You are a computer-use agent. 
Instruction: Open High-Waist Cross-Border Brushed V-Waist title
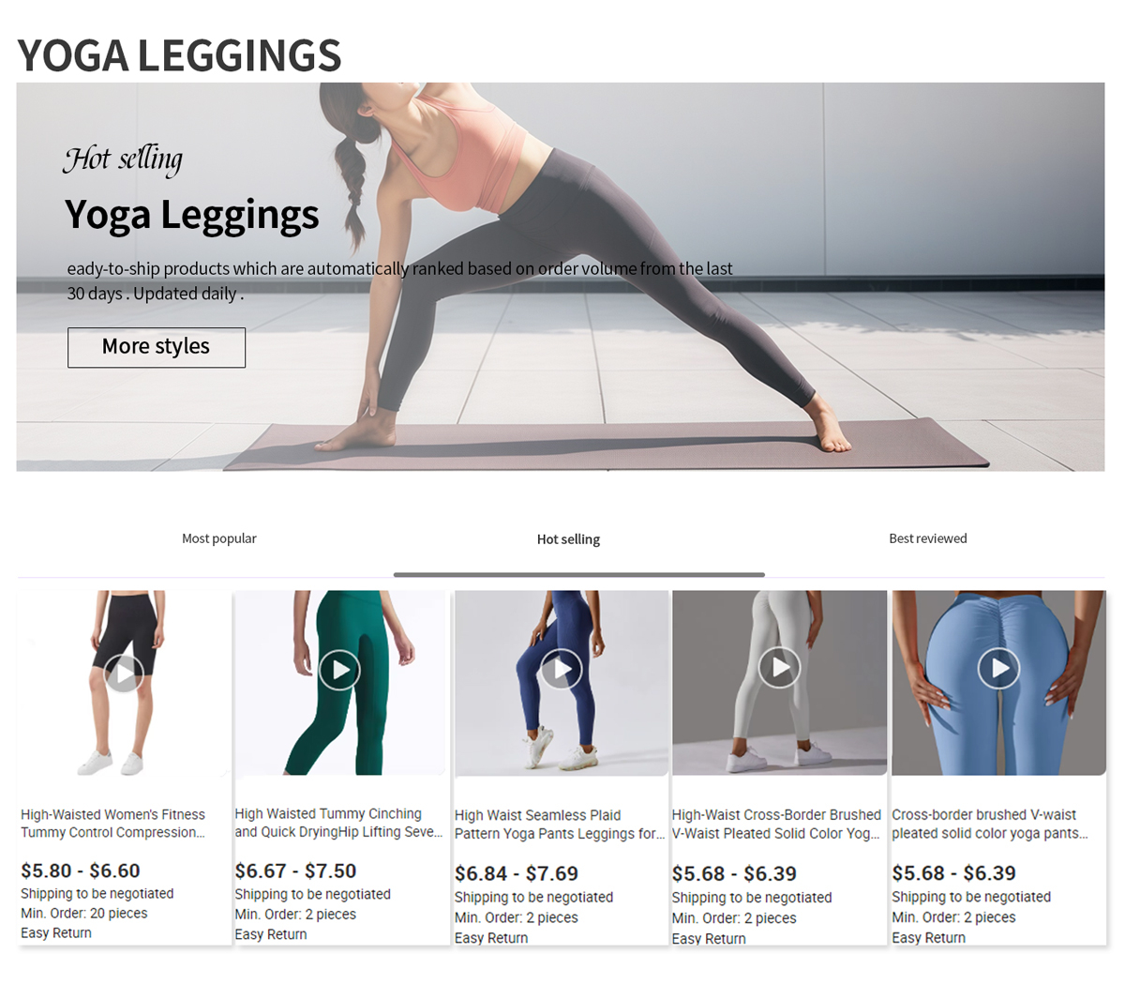pyautogui.click(x=776, y=824)
